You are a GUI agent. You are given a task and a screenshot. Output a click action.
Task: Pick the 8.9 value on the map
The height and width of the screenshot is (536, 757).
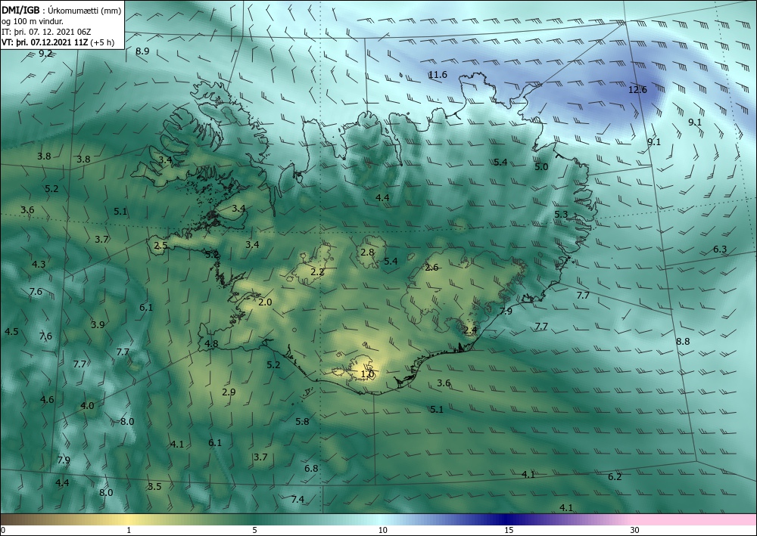click(x=142, y=51)
